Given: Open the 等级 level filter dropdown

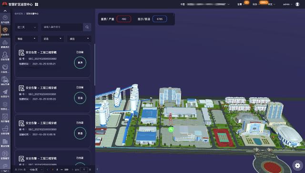Looking at the screenshot, I should pyautogui.click(x=27, y=39).
